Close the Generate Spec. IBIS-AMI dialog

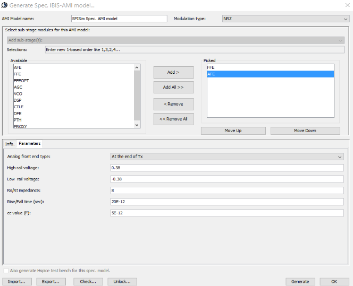(x=342, y=5)
